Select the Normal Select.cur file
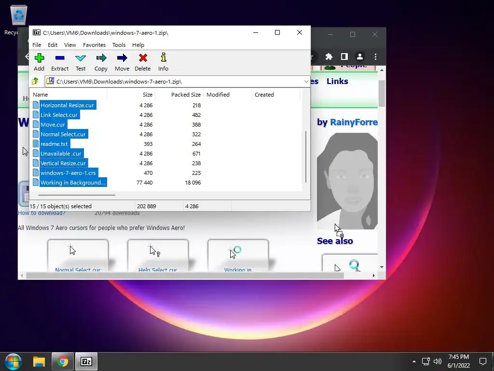The width and height of the screenshot is (494, 371). click(63, 134)
